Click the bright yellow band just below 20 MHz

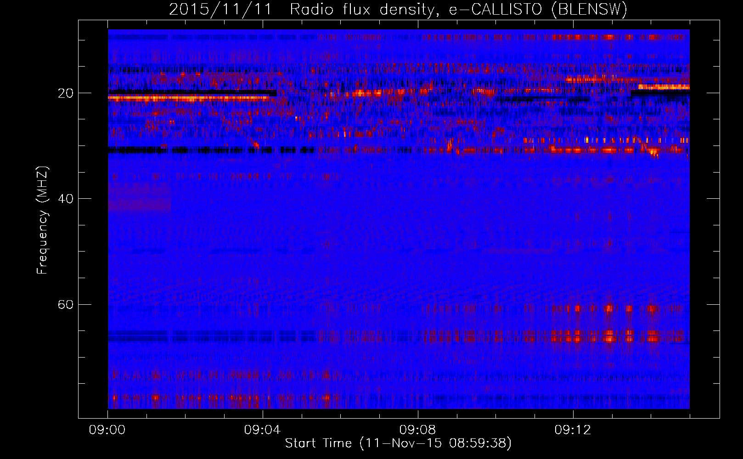188,98
